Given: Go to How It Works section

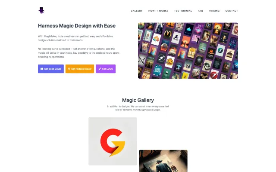Looking at the screenshot, I should [x=158, y=11].
